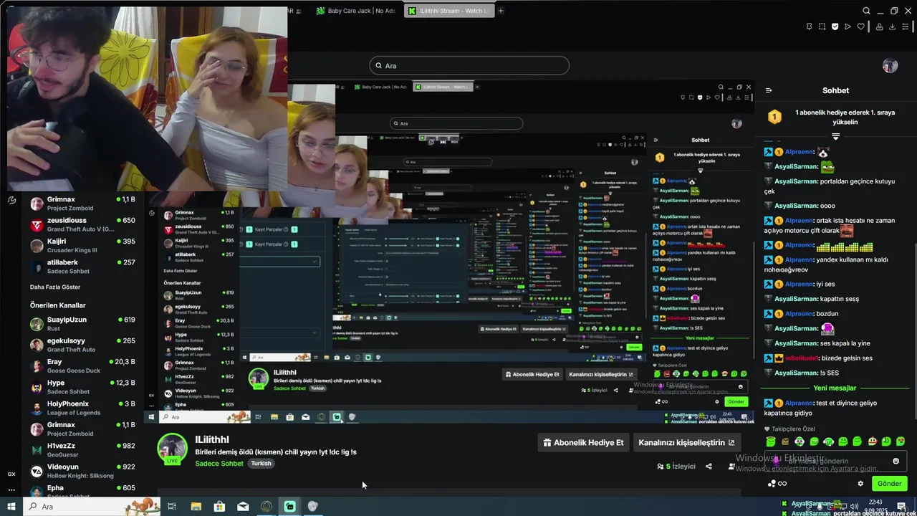The width and height of the screenshot is (917, 516).
Task: Select the lLilithhl Stream browser tab
Action: coord(448,11)
